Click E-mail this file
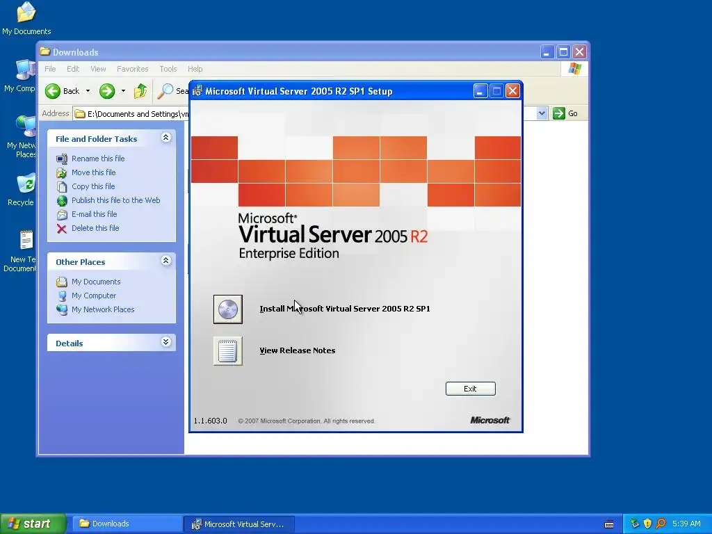 (95, 214)
